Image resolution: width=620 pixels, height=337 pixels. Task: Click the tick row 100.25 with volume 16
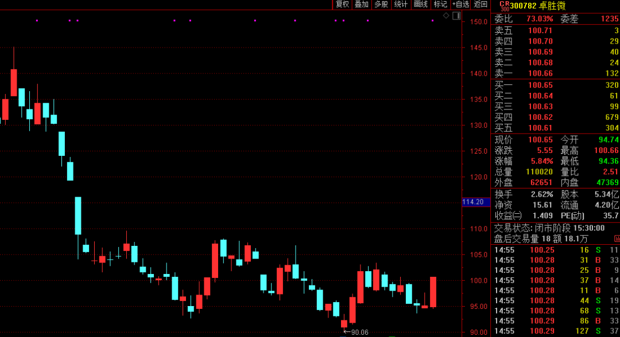point(556,250)
